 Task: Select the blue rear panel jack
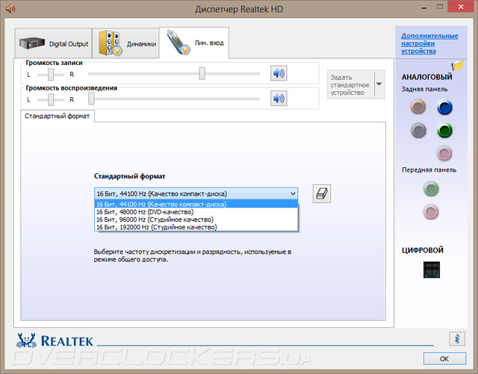tap(444, 107)
